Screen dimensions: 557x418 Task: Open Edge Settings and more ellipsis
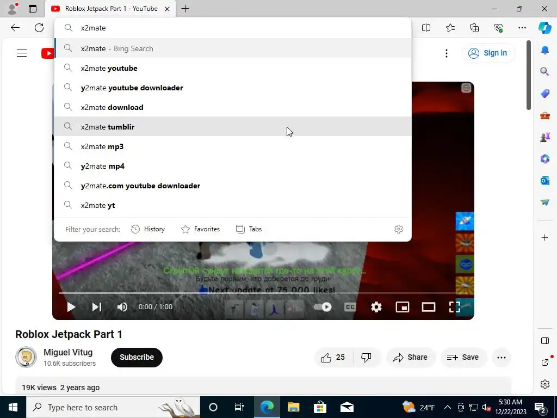tap(522, 28)
